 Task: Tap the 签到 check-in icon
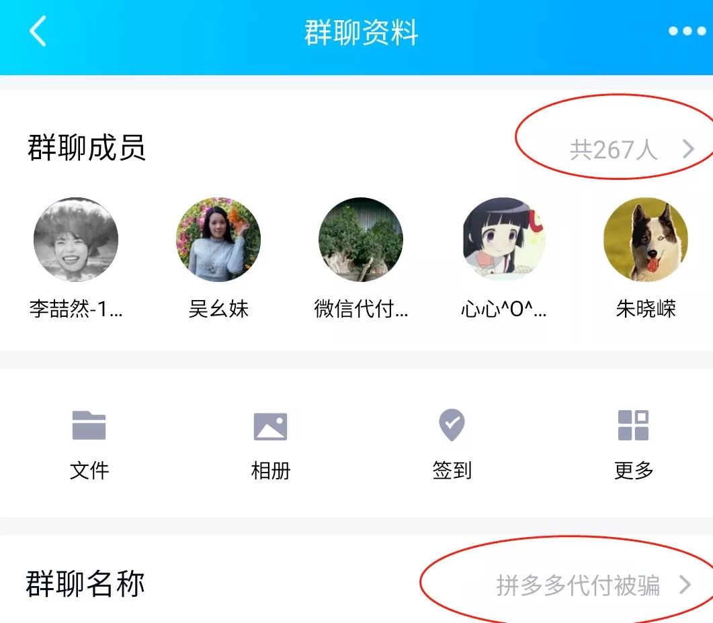[x=452, y=424]
